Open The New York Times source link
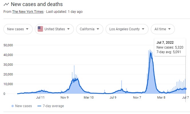The image size is (190, 114). pos(28,12)
